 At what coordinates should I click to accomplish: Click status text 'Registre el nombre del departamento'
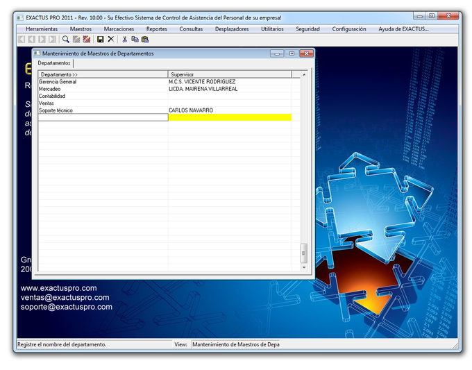(62, 344)
